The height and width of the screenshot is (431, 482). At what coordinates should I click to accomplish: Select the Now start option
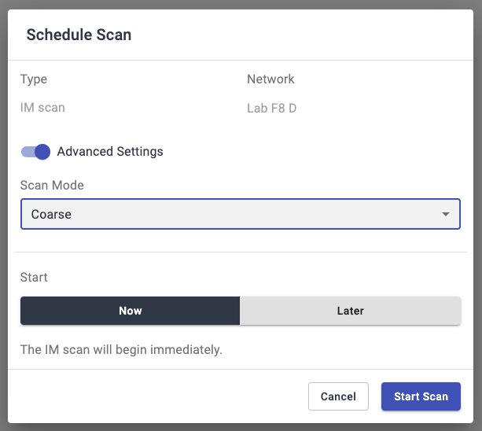[130, 311]
